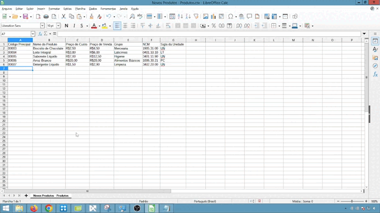Insert special character omega icon
This screenshot has height=213, width=380.
coord(231,16)
